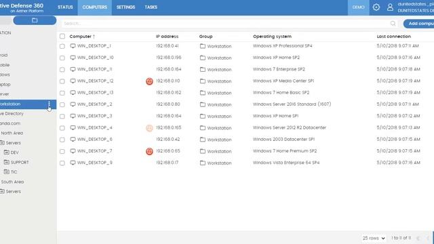This screenshot has width=434, height=244.
Task: Sort by the Operating system column header
Action: tap(272, 37)
